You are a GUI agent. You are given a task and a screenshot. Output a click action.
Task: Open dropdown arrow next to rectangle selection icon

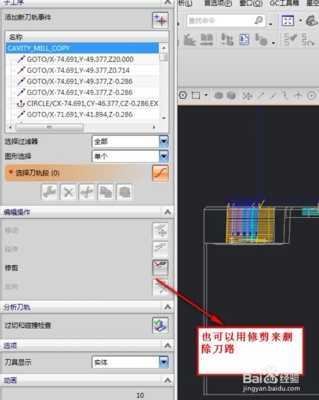[206, 96]
